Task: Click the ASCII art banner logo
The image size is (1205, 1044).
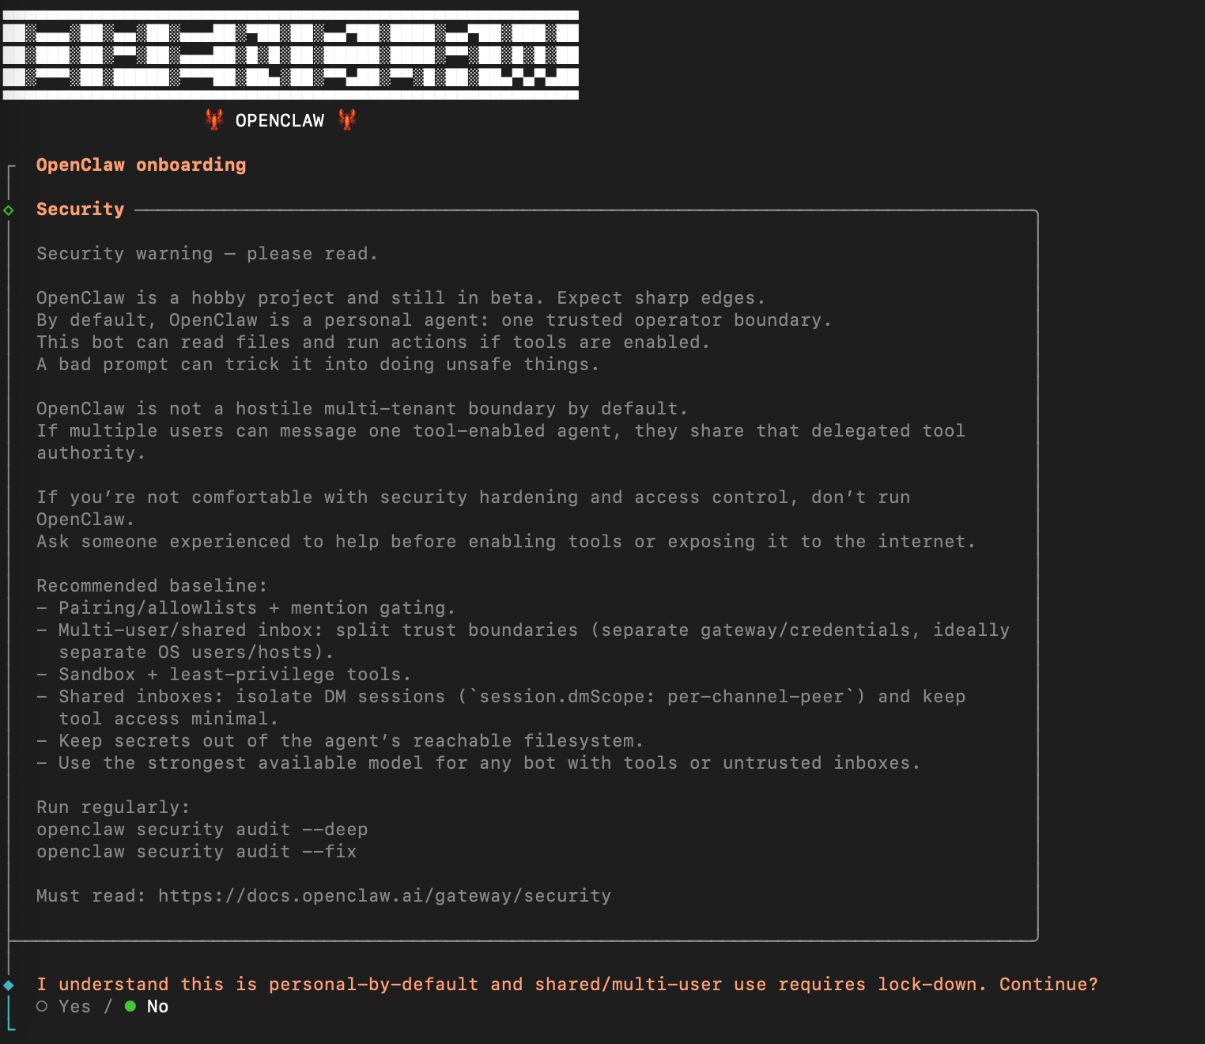Action: (x=290, y=55)
